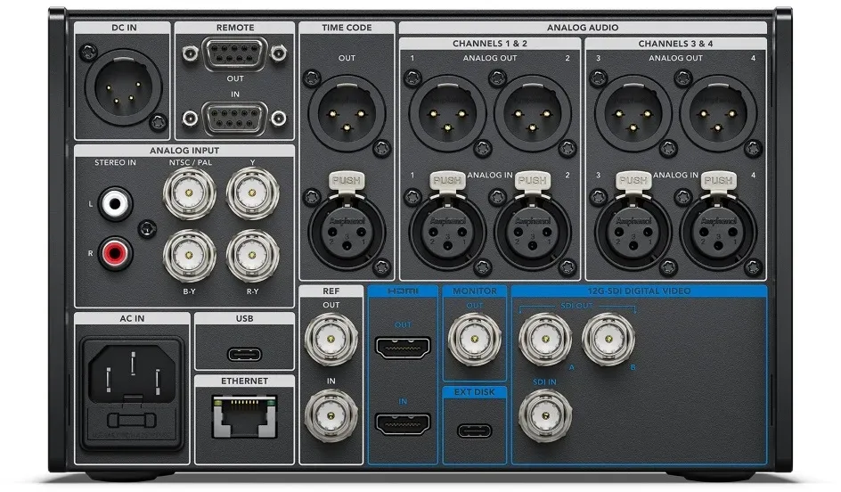841x492 pixels.
Task: Click the ANALOG OUT label in Channels 1 & 2
Action: (x=490, y=58)
